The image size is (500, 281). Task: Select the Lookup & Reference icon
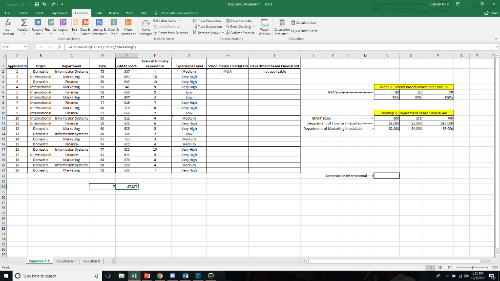coord(99,24)
